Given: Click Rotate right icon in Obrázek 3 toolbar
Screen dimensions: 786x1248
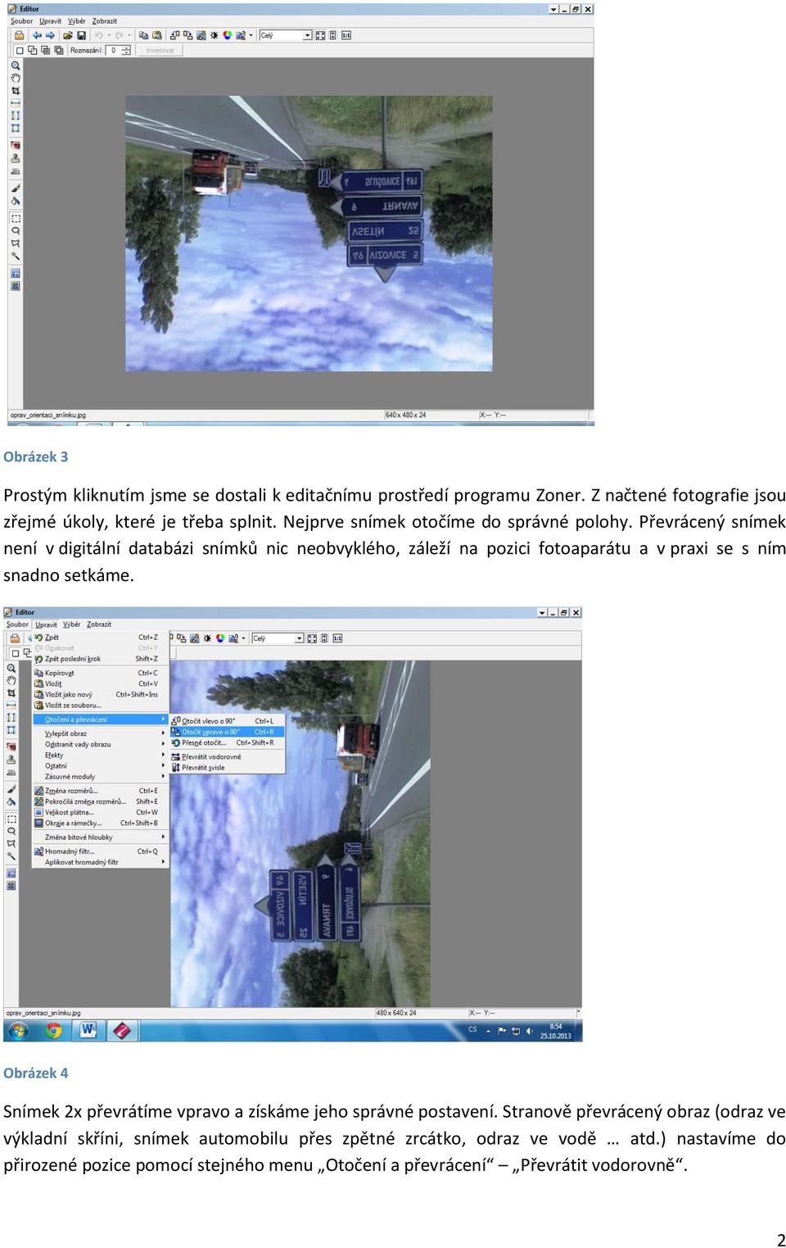Looking at the screenshot, I should [x=187, y=35].
